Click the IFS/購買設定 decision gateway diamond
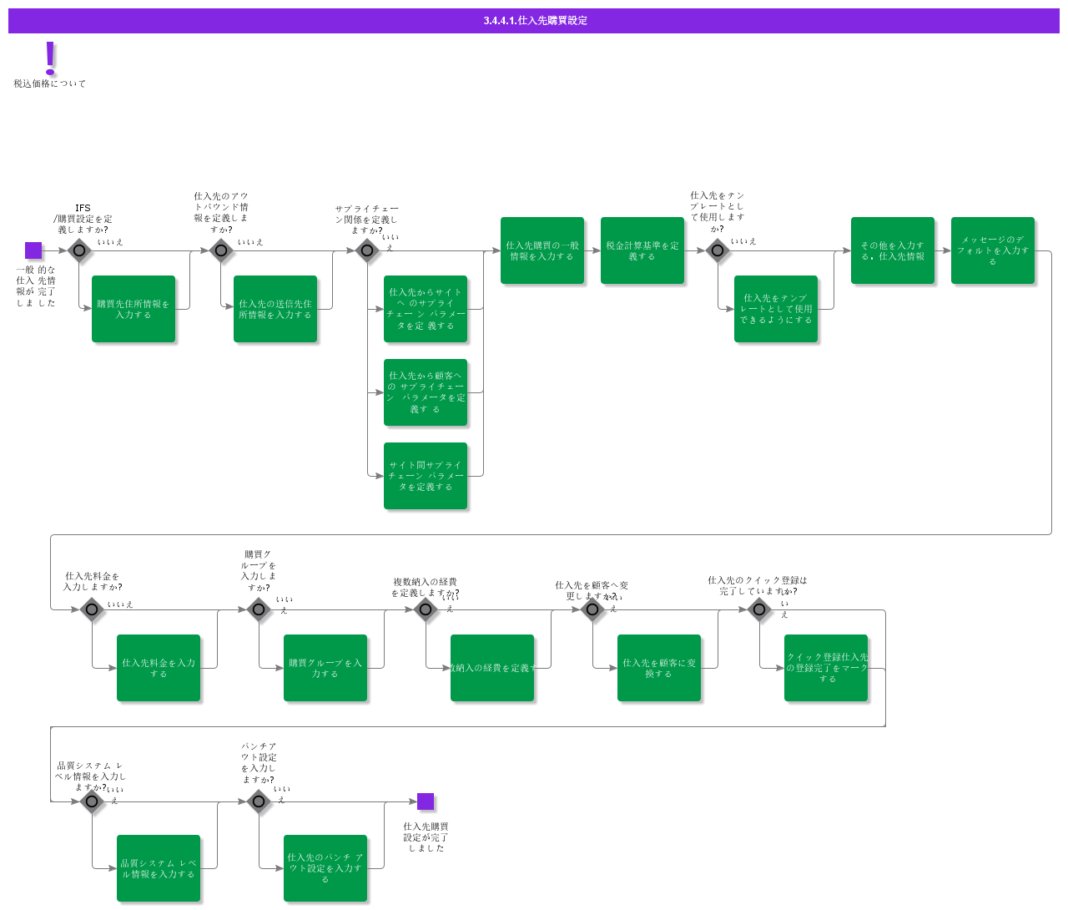 (79, 250)
